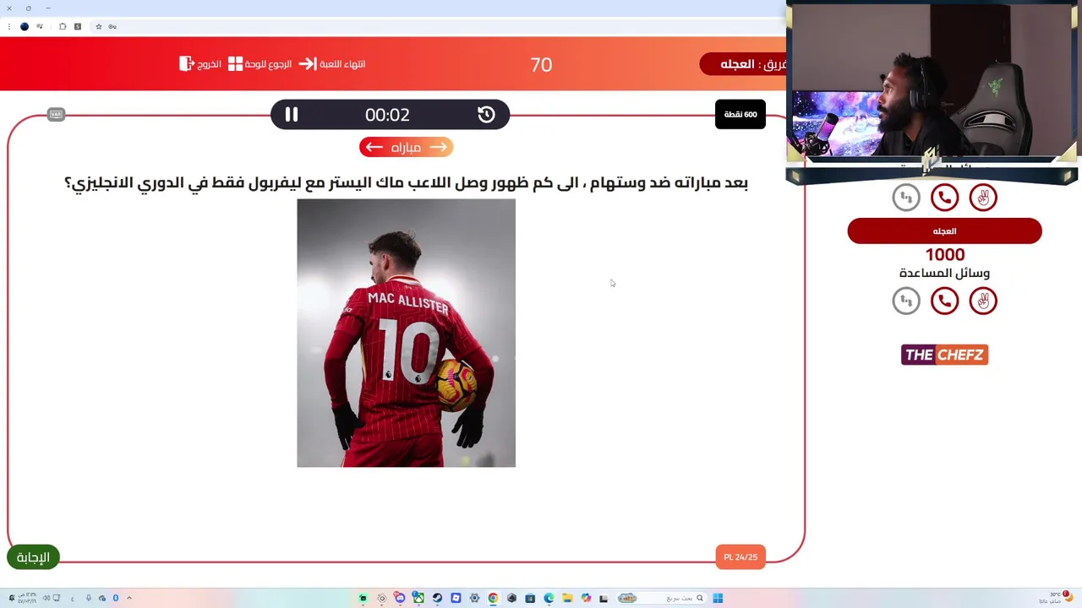Reset the timer with the restart icon

tap(486, 114)
